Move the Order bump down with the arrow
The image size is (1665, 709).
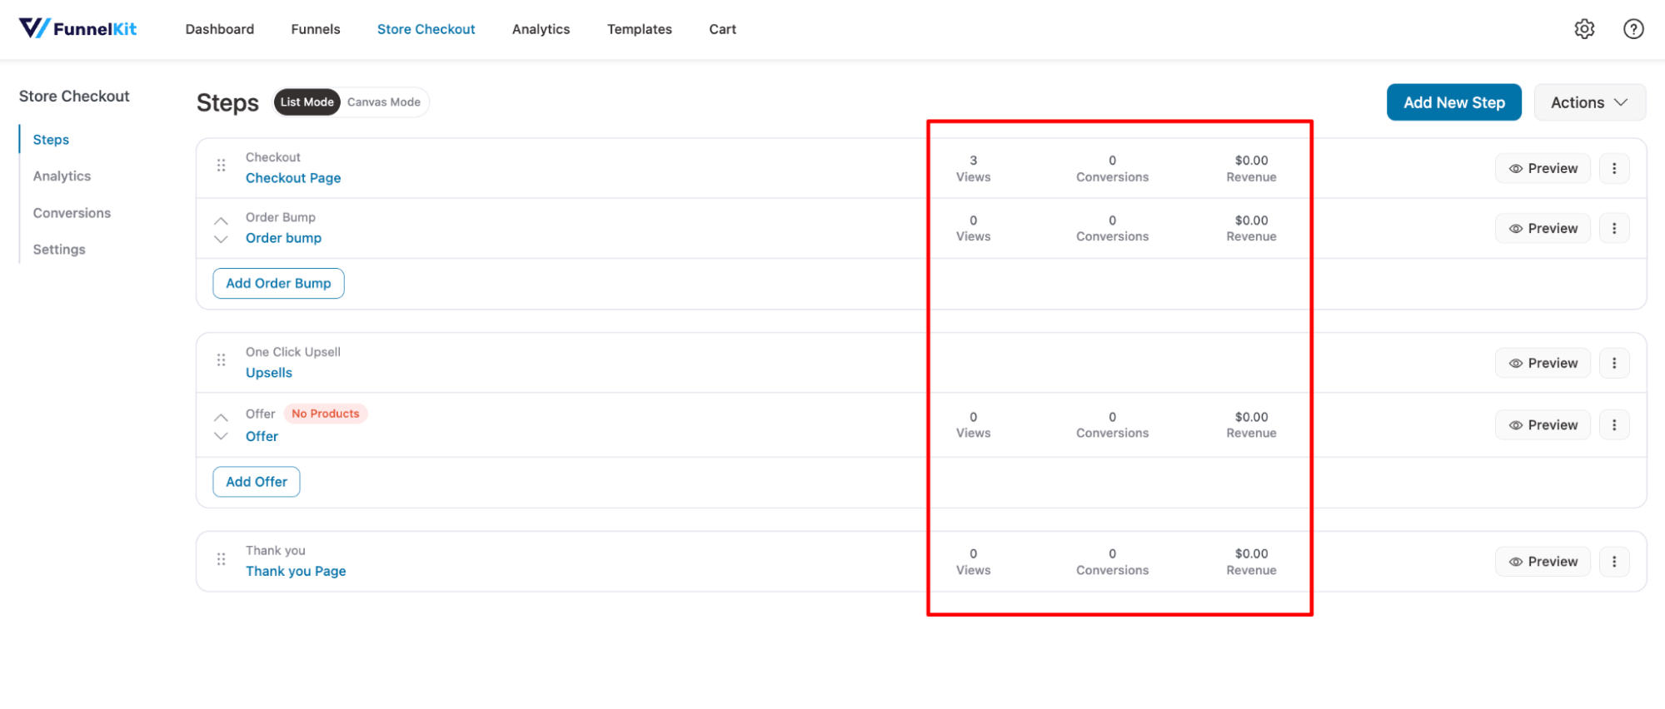[x=221, y=239]
